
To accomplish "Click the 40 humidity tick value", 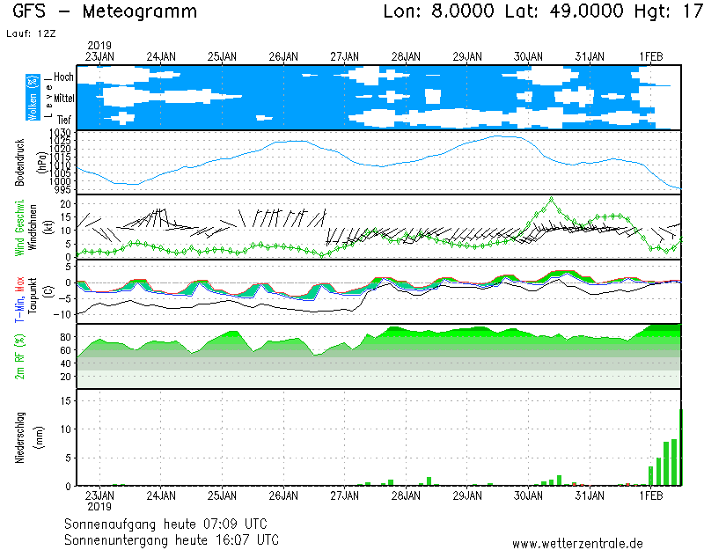I will 65,363.
